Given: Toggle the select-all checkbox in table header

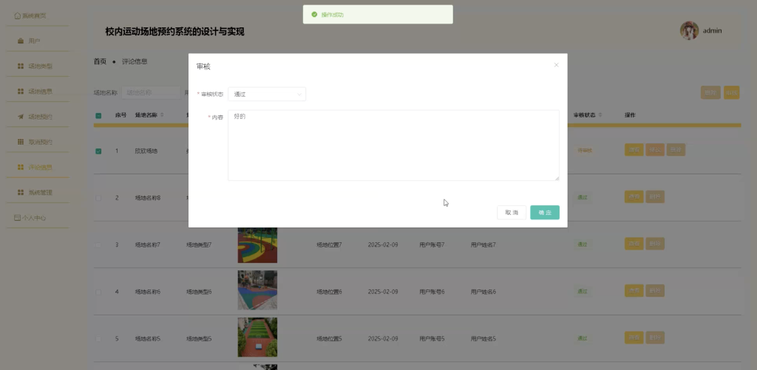Looking at the screenshot, I should (x=98, y=115).
